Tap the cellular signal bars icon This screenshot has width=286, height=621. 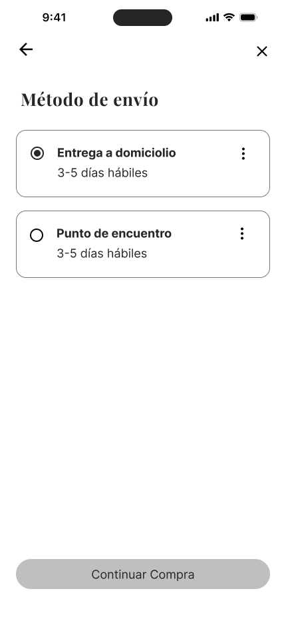tap(212, 17)
